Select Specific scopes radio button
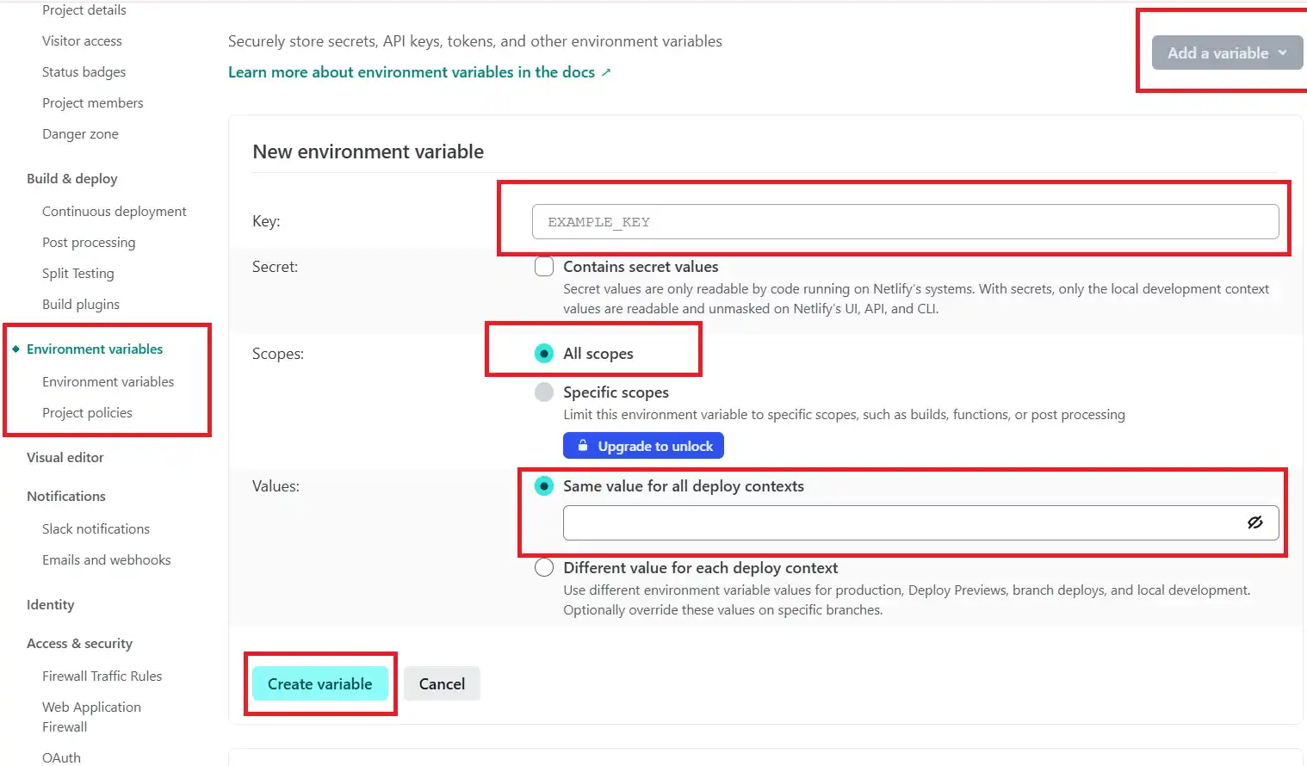The image size is (1307, 766). [x=544, y=392]
